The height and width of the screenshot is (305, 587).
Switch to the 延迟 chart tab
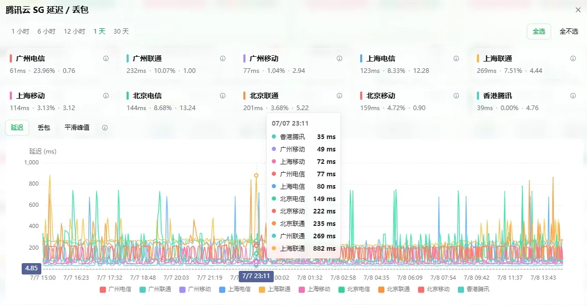[17, 128]
